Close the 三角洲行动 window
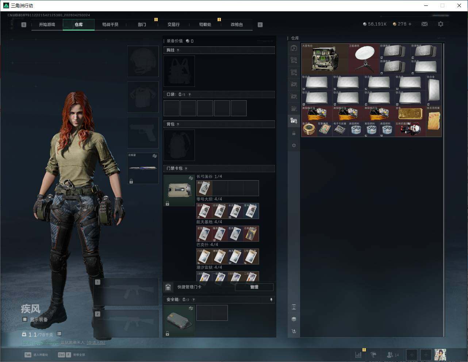The image size is (468, 362). 459,5
